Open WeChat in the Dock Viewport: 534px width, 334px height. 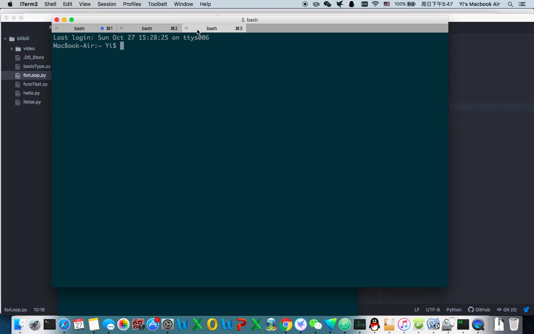[x=316, y=325]
